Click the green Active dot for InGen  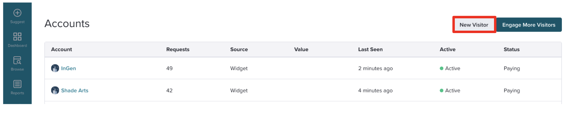click(442, 69)
